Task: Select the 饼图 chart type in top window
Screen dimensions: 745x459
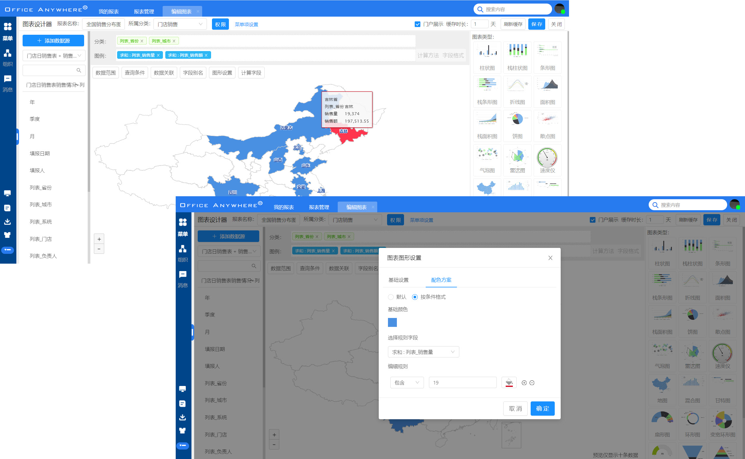Action: (517, 126)
